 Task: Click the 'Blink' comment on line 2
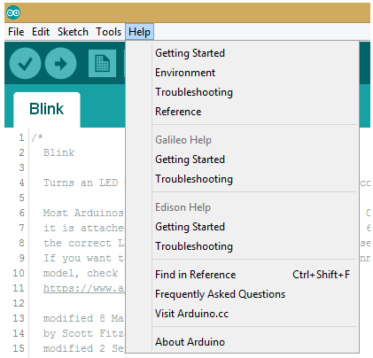tap(58, 152)
